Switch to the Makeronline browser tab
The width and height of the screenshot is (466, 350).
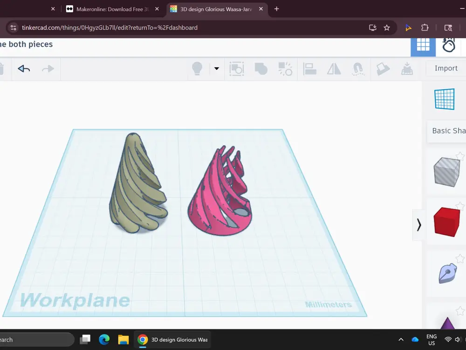click(112, 9)
